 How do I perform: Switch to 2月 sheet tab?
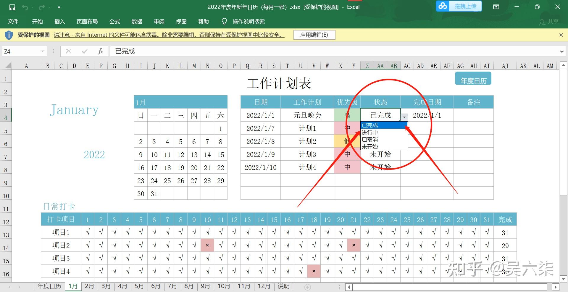(x=89, y=286)
